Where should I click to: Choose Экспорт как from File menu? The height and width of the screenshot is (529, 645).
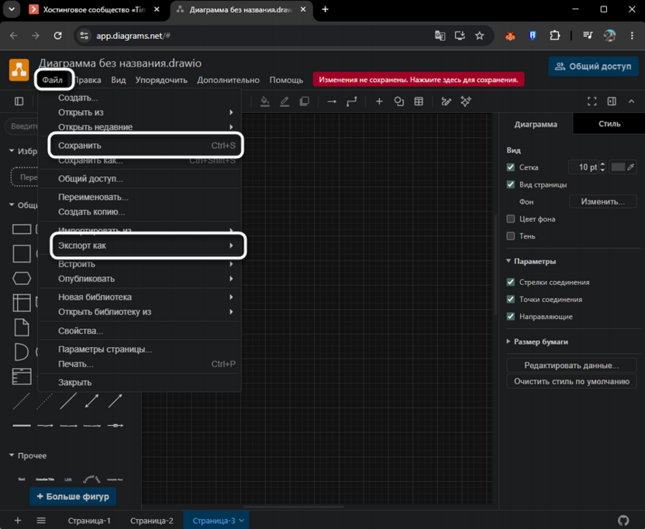[x=148, y=246]
